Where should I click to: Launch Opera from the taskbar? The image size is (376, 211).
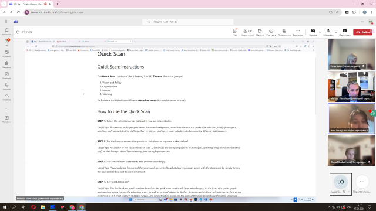click(33, 207)
